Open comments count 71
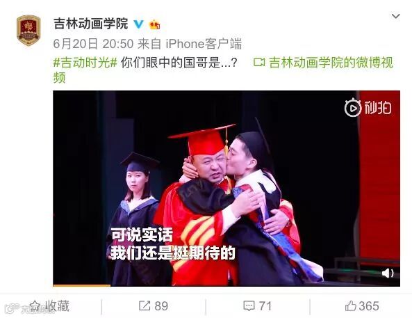This screenshot has height=318, width=412. 265,306
